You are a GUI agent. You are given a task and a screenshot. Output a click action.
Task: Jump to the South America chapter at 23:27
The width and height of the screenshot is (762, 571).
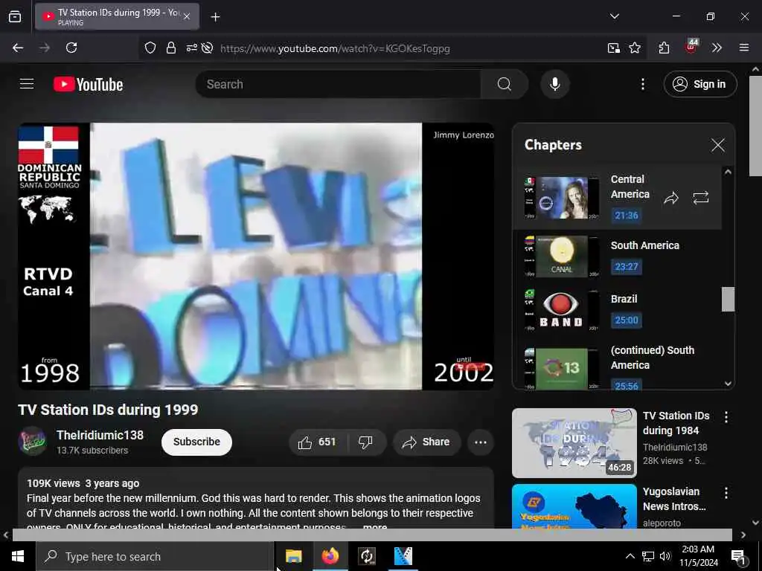pyautogui.click(x=617, y=256)
